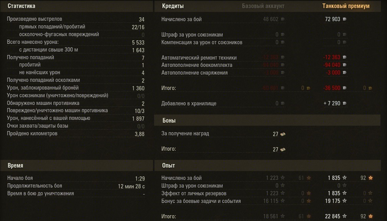
Task: Click credits icon beside 72 903 earned
Action: pos(344,19)
